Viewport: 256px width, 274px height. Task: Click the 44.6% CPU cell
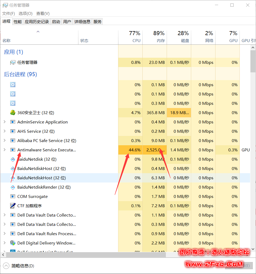click(x=130, y=150)
